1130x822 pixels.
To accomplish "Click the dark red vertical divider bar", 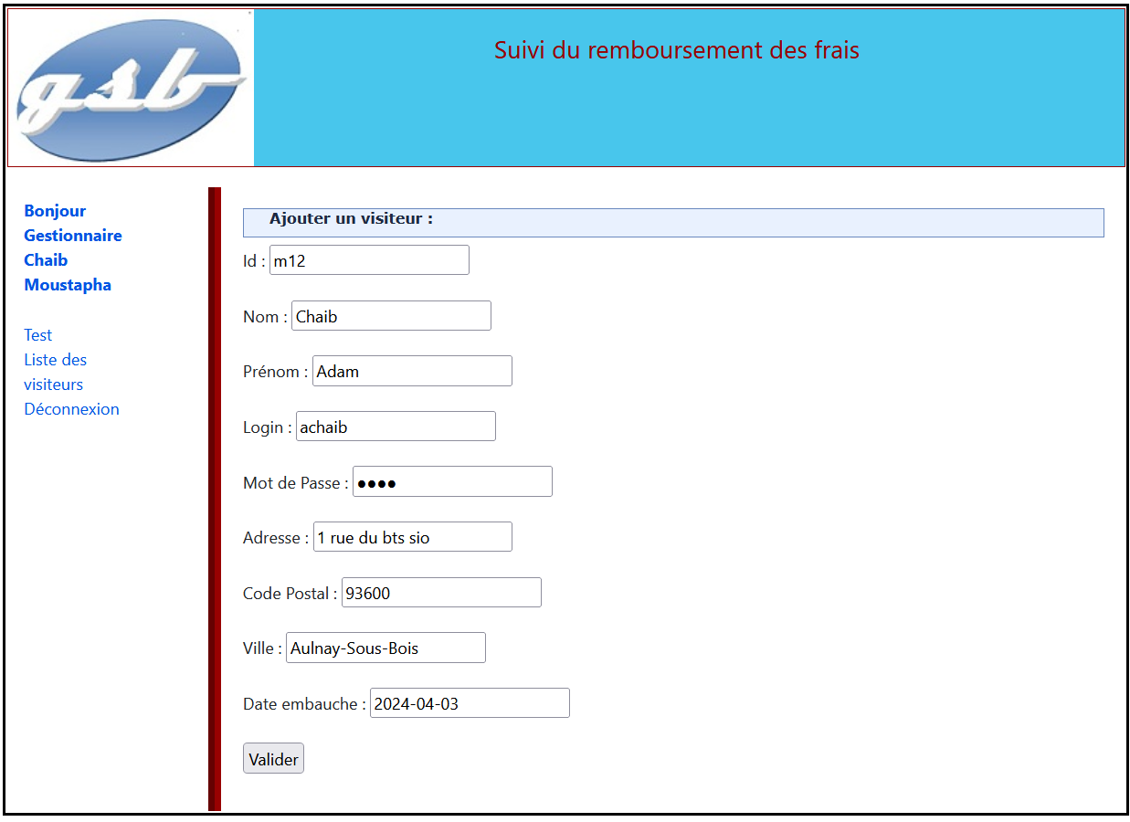I will click(215, 499).
